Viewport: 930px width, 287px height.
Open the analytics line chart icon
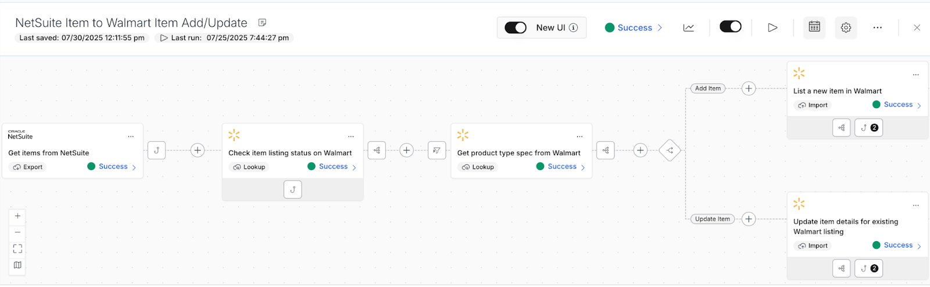coord(689,27)
